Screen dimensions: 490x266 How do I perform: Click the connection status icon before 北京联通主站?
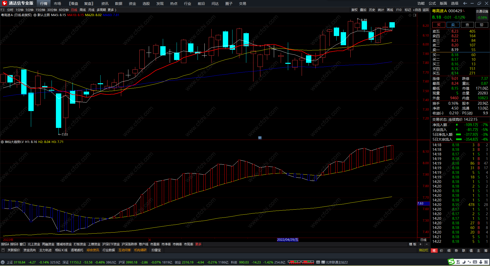coord(318,262)
